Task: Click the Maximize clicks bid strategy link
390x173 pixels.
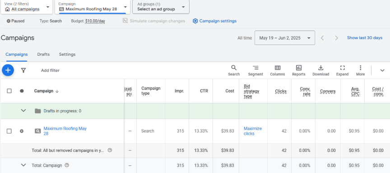Action: point(253,131)
